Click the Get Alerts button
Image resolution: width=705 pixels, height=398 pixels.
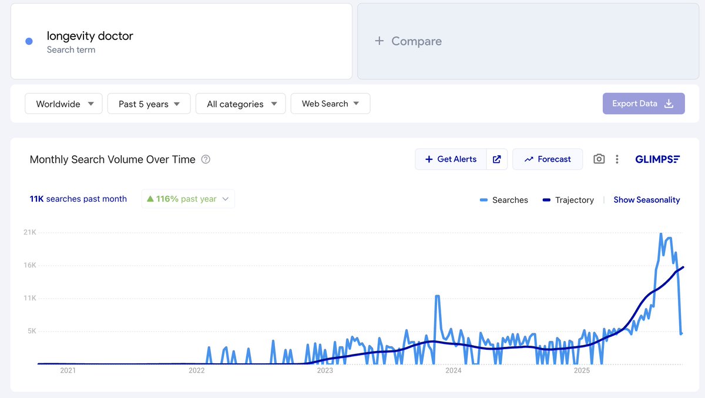pyautogui.click(x=451, y=159)
